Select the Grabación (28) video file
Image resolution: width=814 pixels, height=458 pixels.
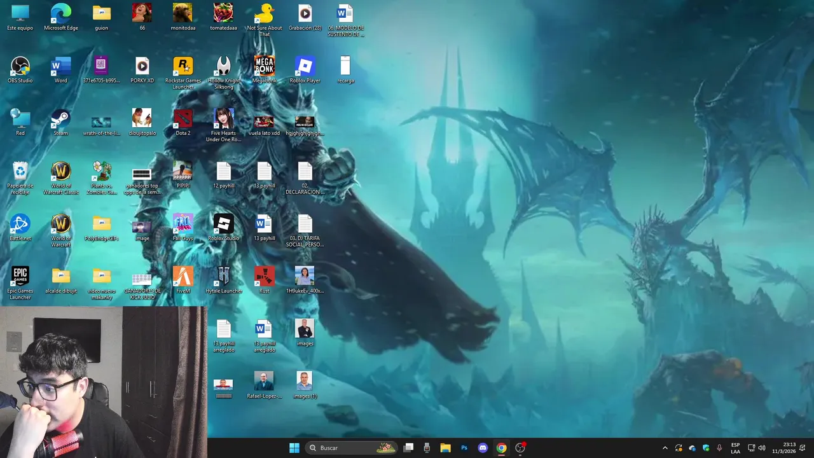tap(305, 17)
